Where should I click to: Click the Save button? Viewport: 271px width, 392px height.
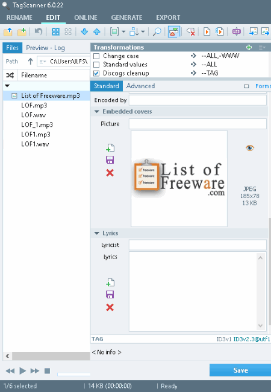tap(240, 370)
